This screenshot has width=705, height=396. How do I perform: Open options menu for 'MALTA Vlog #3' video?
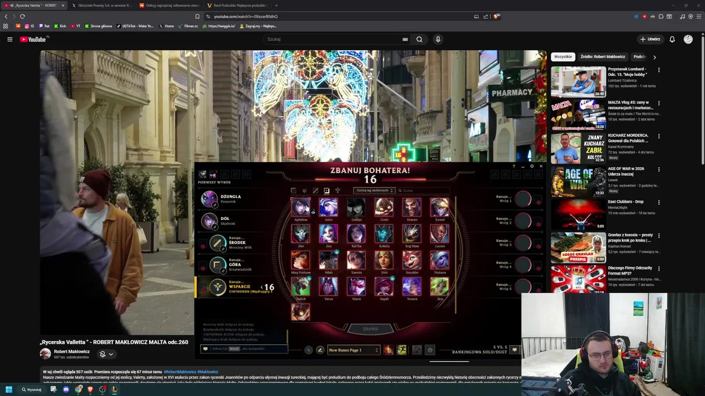pyautogui.click(x=659, y=103)
